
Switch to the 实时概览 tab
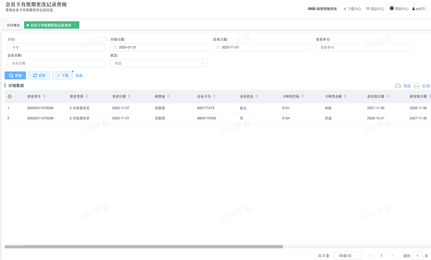click(x=13, y=25)
